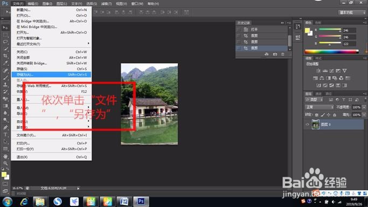Image resolution: width=368 pixels, height=207 pixels.
Task: Adjust the R color slider
Action: point(330,30)
